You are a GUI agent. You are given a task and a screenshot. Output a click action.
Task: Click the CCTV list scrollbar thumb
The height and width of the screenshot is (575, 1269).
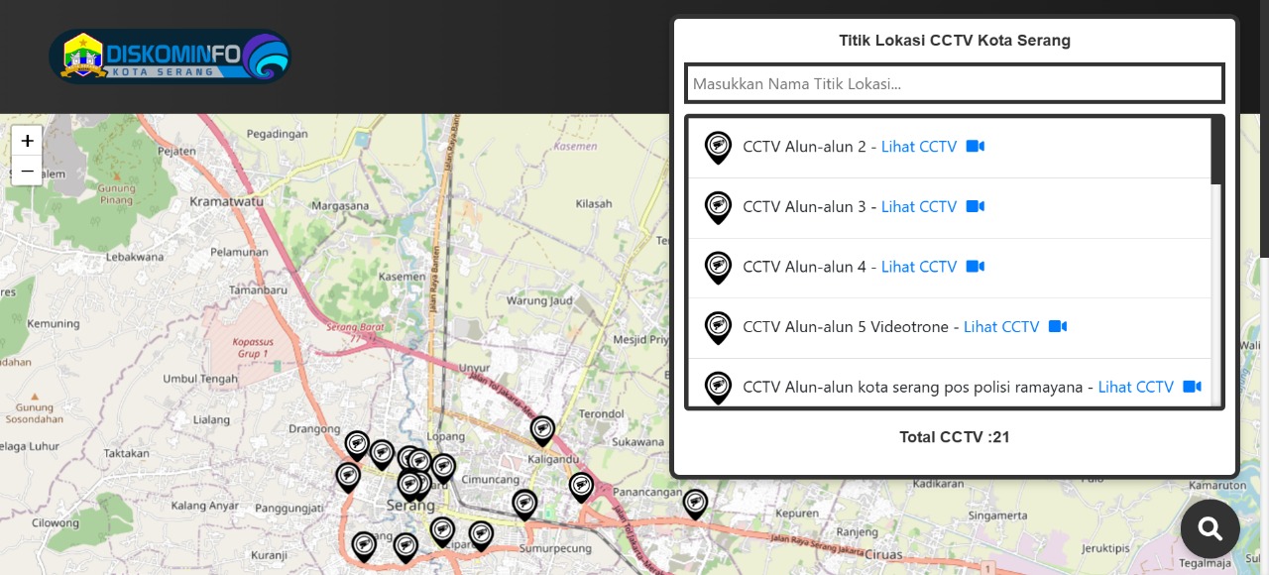pos(1216,151)
